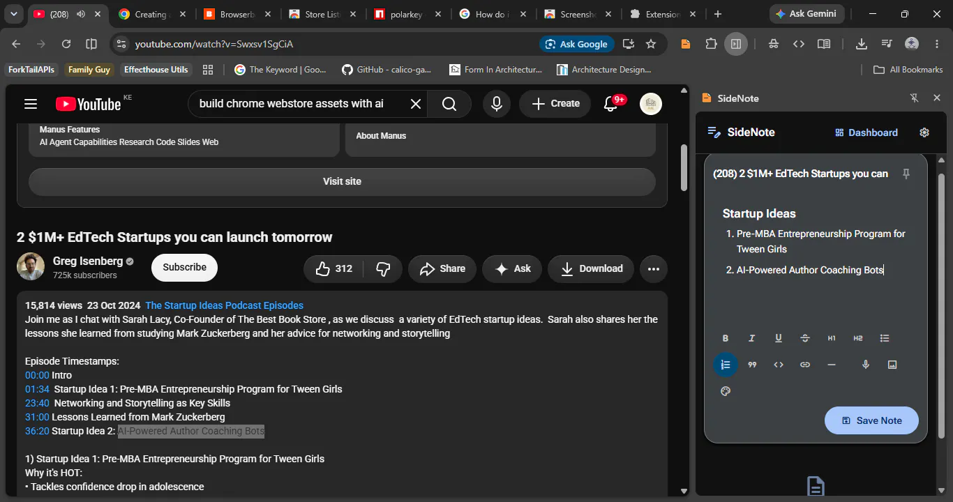
Task: Switch to the Store Listing tab
Action: [x=323, y=14]
